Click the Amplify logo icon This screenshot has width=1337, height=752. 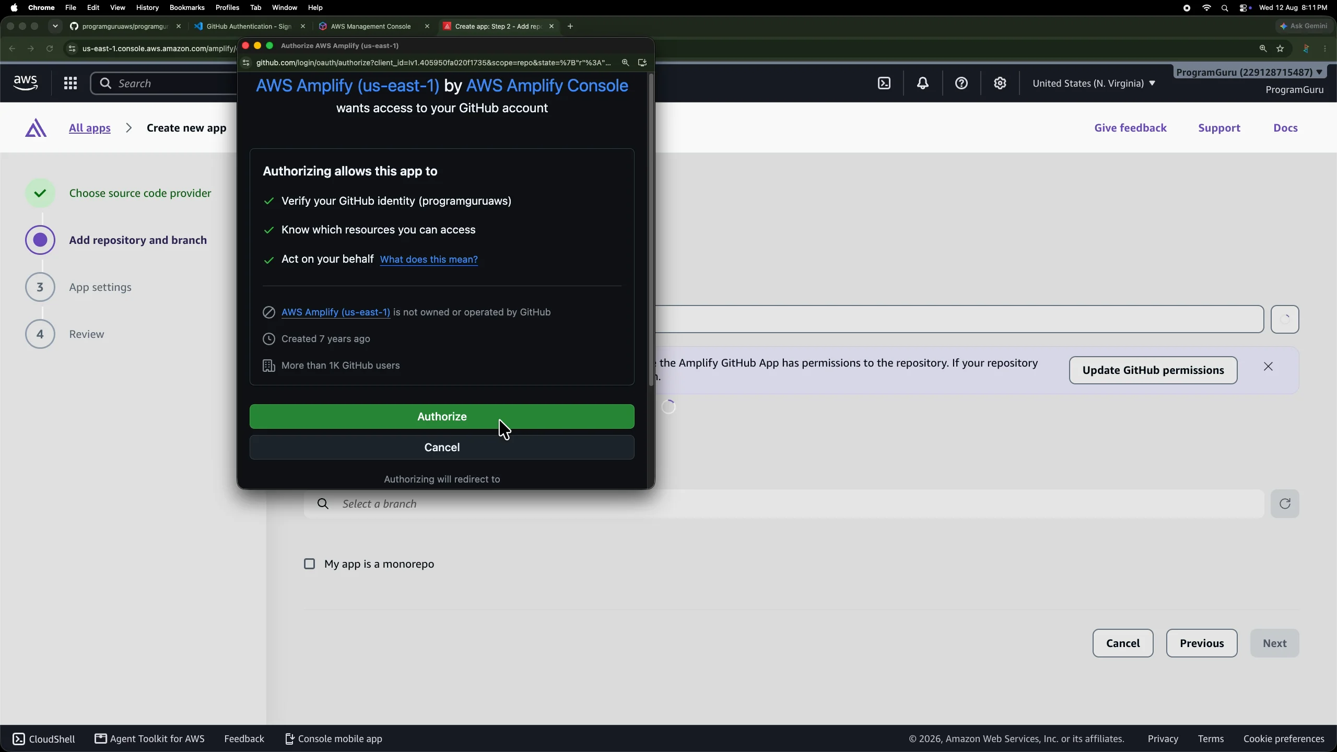[36, 128]
